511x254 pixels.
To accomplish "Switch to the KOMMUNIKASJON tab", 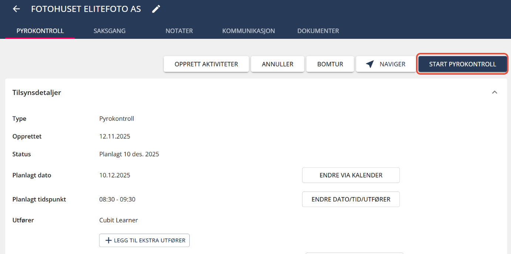I will [x=248, y=31].
